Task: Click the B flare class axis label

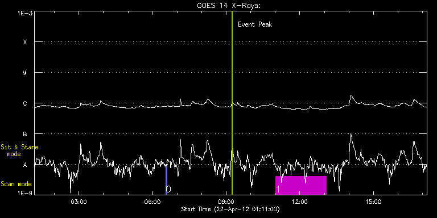Action: click(x=25, y=134)
